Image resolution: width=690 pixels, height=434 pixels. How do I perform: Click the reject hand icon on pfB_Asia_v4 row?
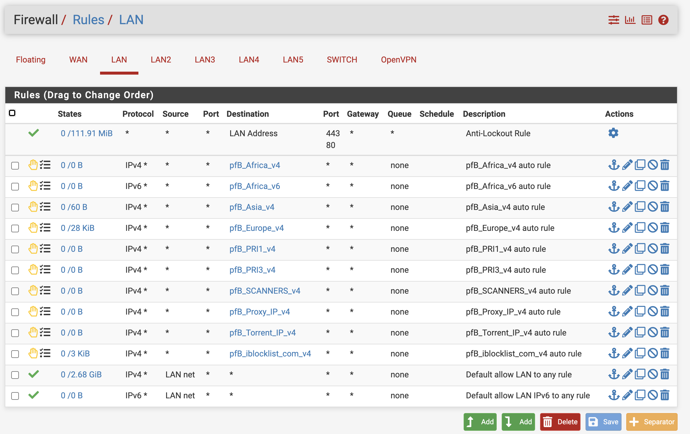(x=33, y=207)
